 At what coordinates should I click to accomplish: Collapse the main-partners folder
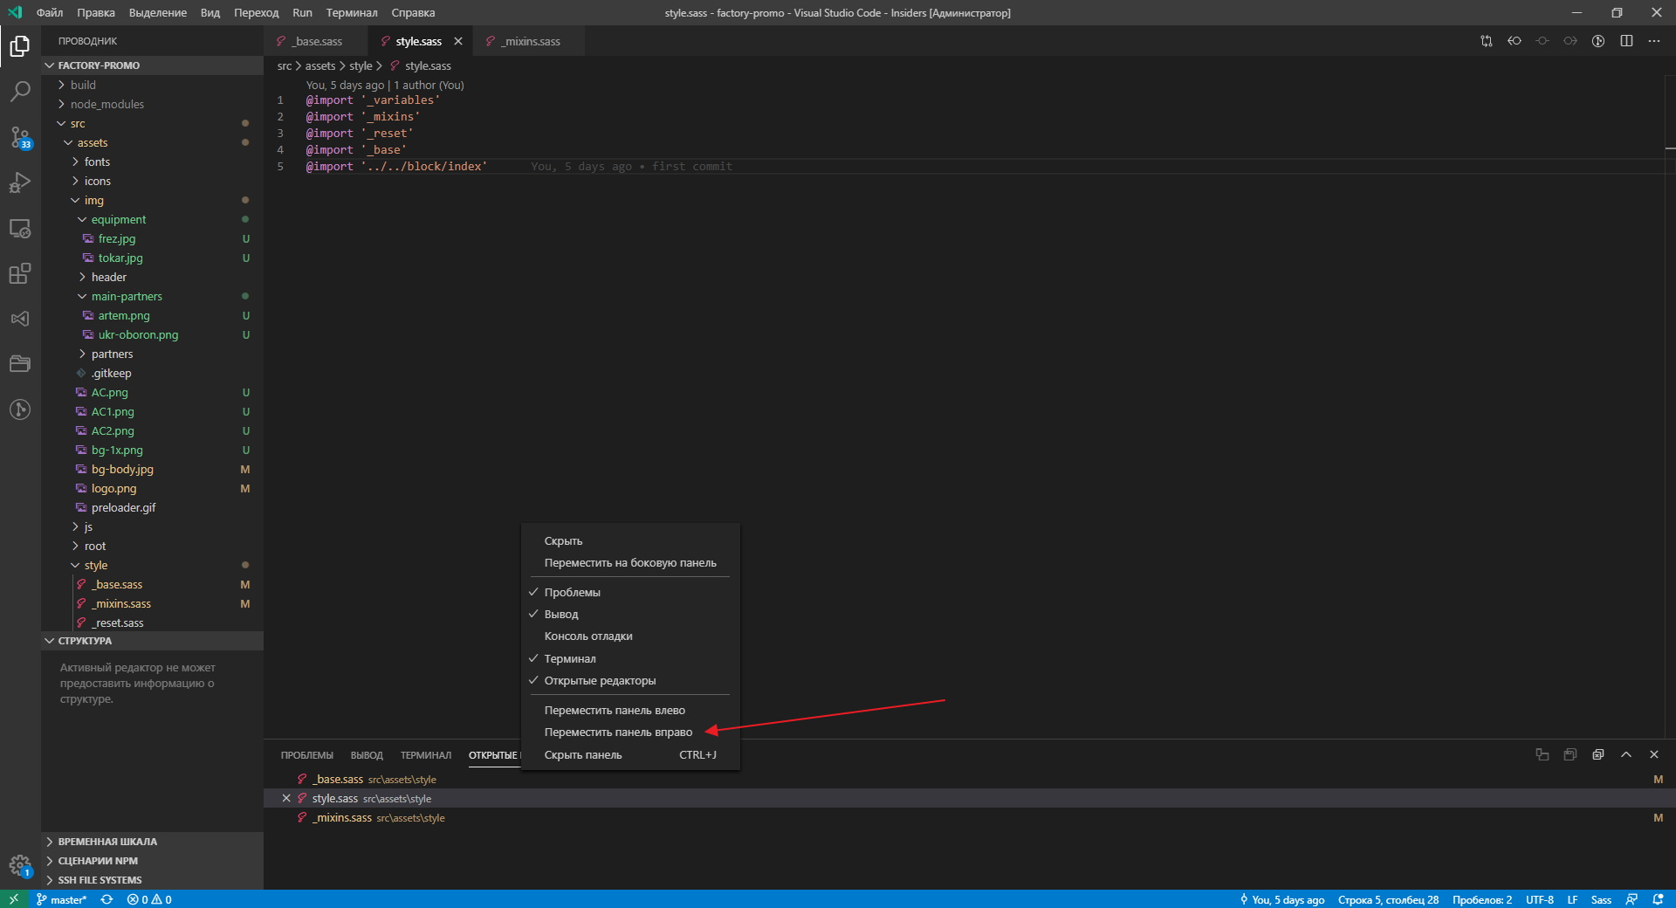152,296
